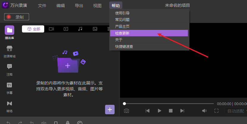This screenshot has width=247, height=124.
Task: Click the volume speaker icon
Action: [204, 111]
